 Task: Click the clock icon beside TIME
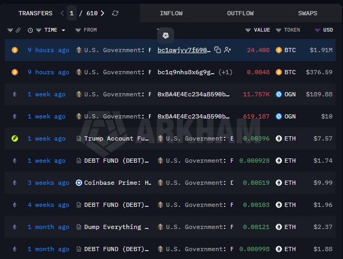click(x=30, y=30)
